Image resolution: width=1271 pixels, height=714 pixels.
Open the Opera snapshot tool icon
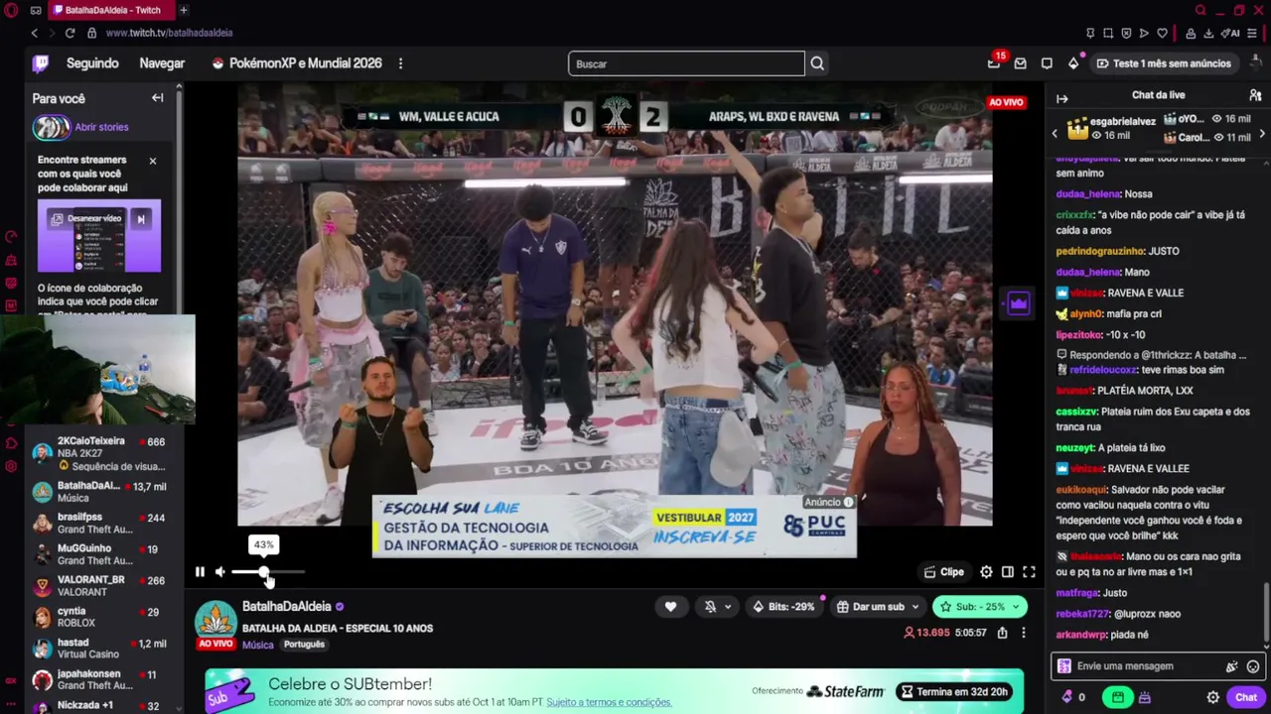pyautogui.click(x=1108, y=33)
